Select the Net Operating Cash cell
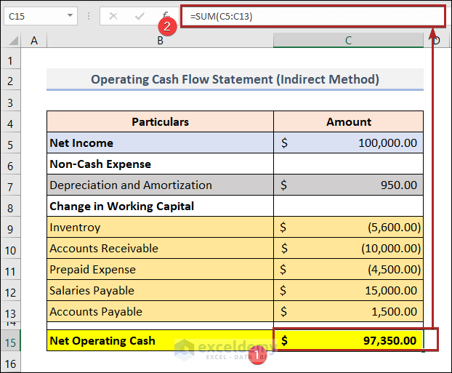Viewport: 452px width, 373px height. coord(160,340)
